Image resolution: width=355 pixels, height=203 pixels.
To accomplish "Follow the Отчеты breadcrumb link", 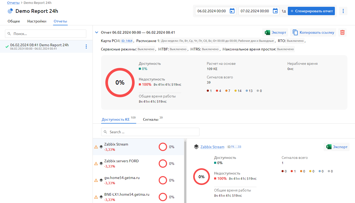I will tap(13, 3).
